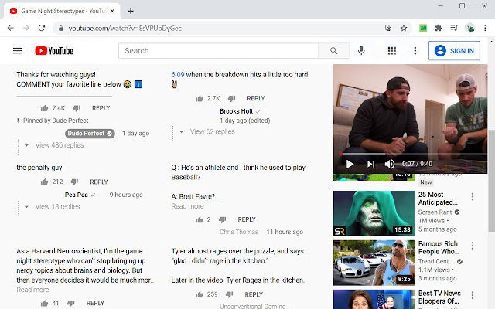The width and height of the screenshot is (495, 309).
Task: Read more of Harvard Neuroscientist comment
Action: pyautogui.click(x=32, y=290)
